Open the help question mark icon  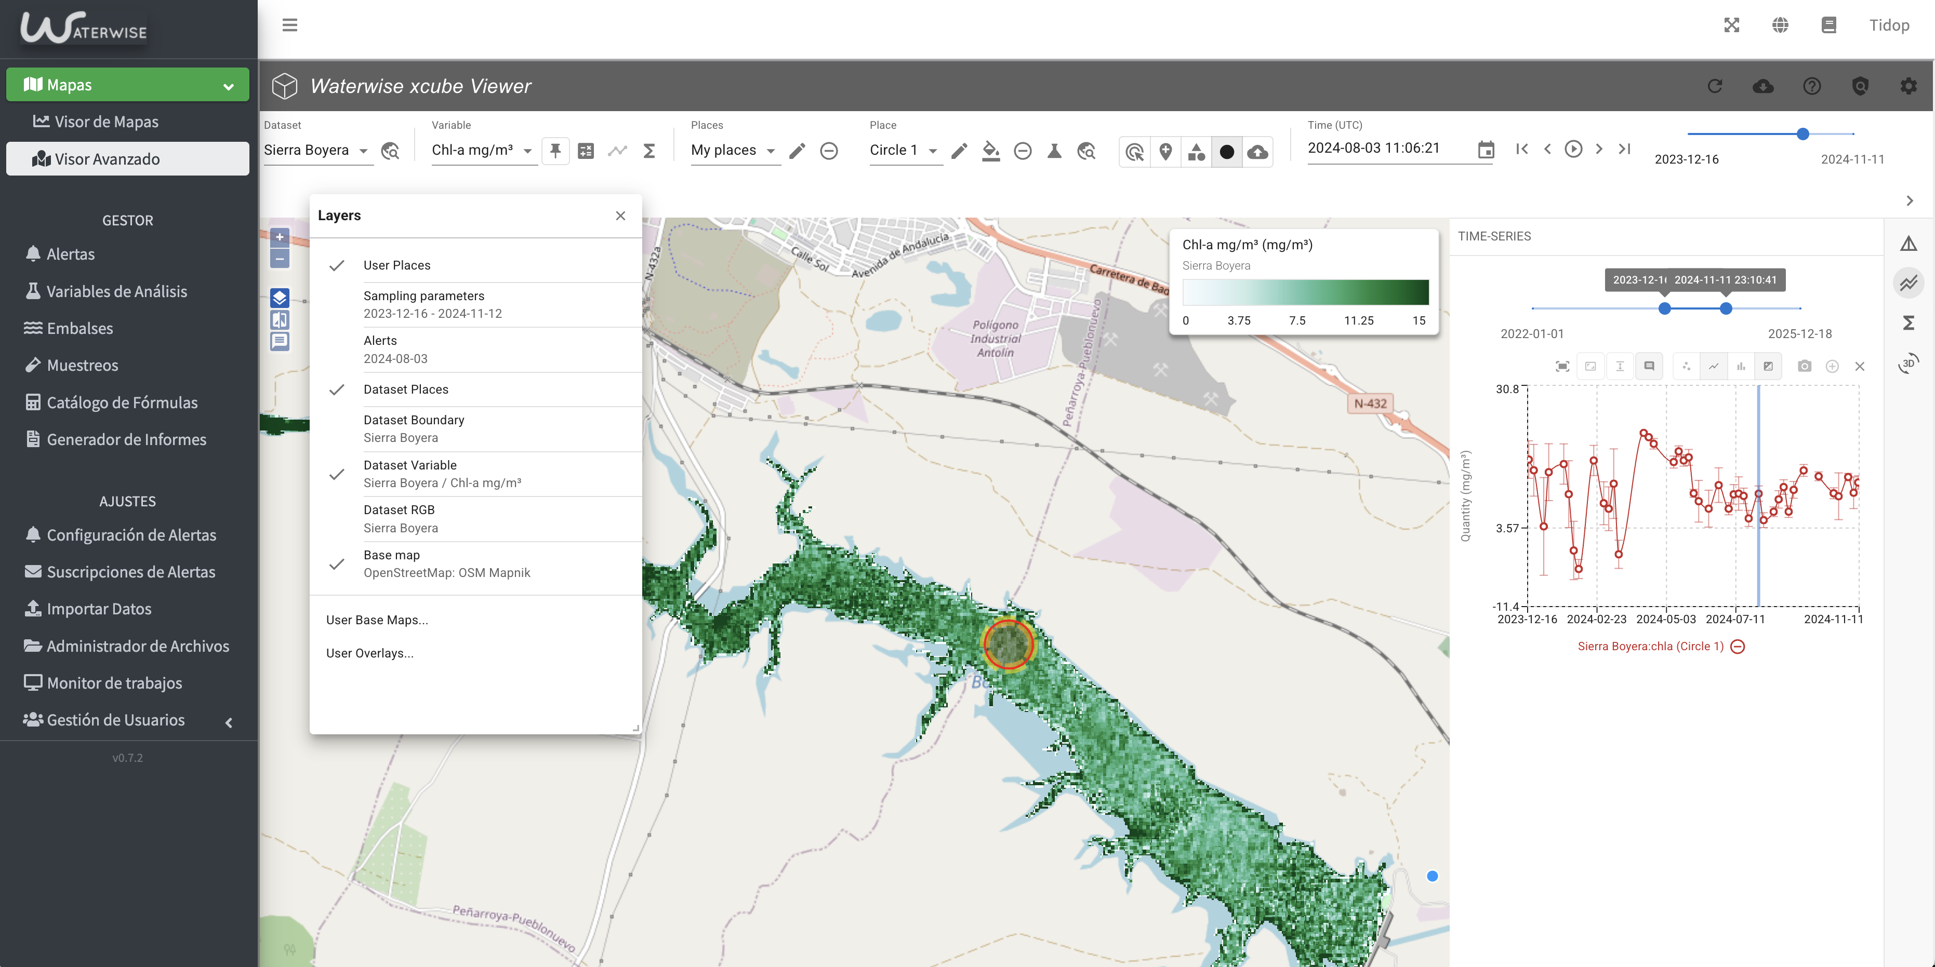1812,86
